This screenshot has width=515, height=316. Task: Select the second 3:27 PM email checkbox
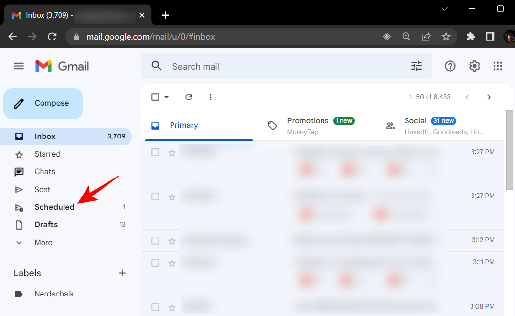pyautogui.click(x=155, y=197)
